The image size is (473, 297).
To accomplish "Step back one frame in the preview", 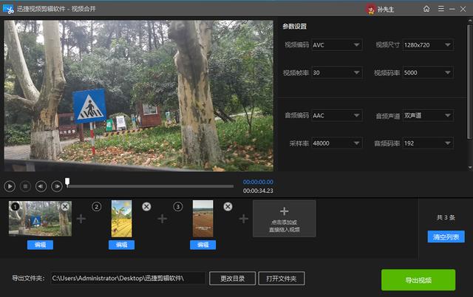I will (41, 186).
